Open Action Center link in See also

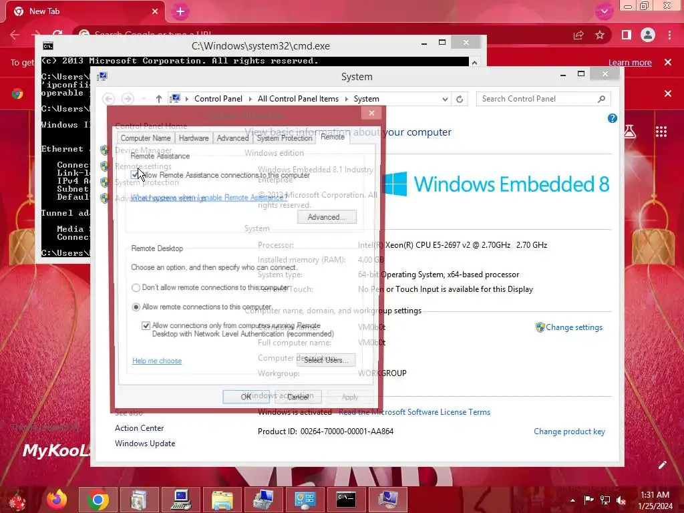click(x=139, y=428)
